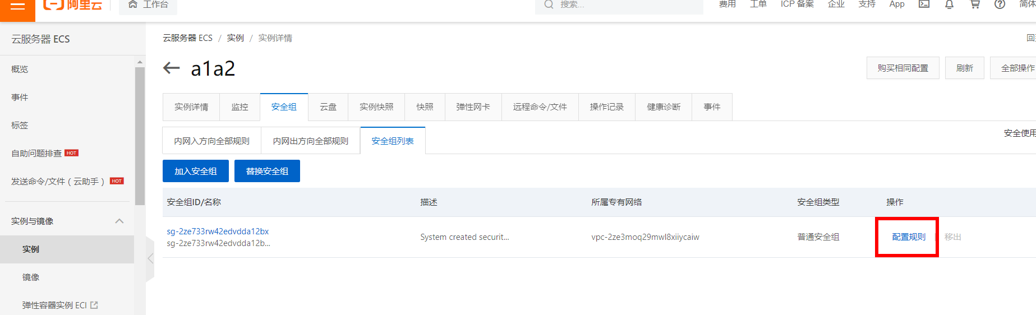The width and height of the screenshot is (1036, 315).
Task: Switch to the 实例详情 tab
Action: pos(191,107)
